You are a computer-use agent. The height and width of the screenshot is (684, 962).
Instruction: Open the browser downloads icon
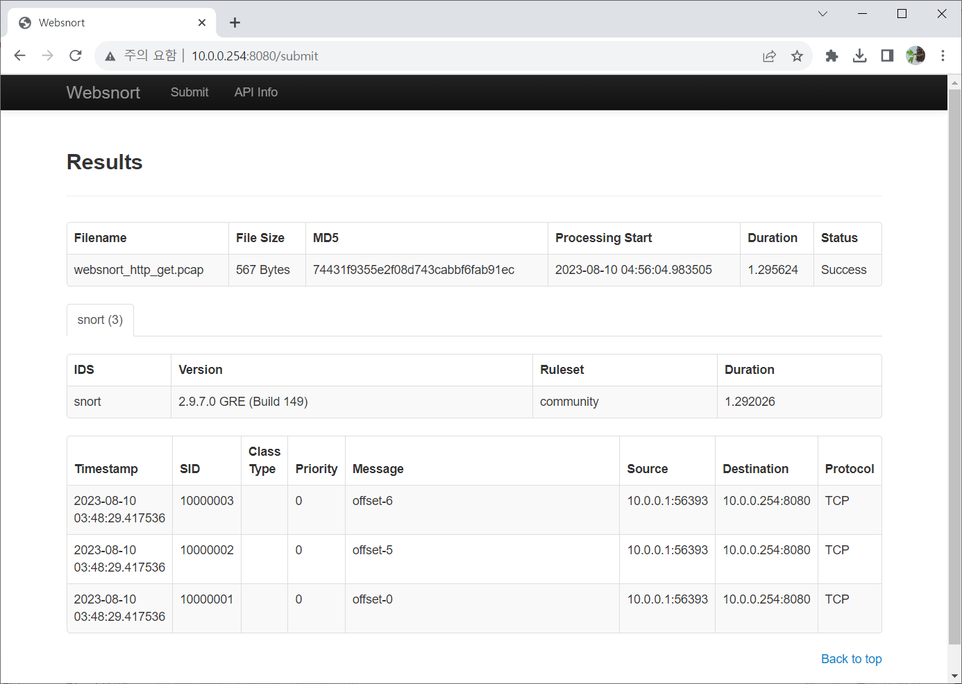pos(859,55)
